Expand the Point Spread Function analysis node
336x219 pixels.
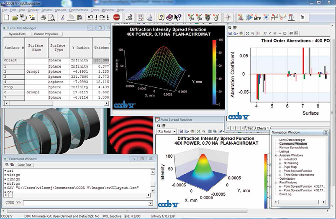(280, 171)
